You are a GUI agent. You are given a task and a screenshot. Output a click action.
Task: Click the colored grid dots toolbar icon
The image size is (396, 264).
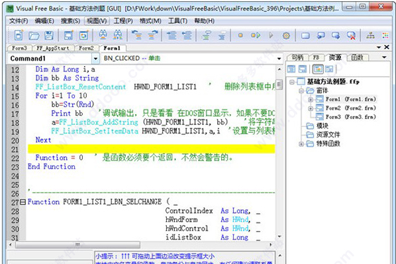(x=385, y=36)
